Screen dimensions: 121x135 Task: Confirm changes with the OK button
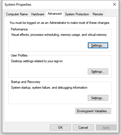[x=60, y=128]
